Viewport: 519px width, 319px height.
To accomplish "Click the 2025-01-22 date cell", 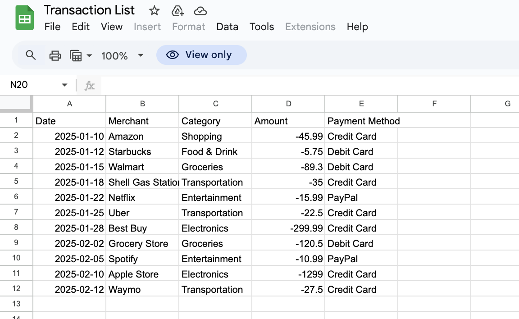I will 69,197.
